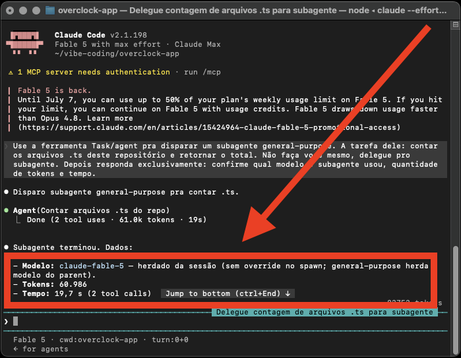461x358 pixels.
Task: Click the 'run /mcp' hint text
Action: coord(202,72)
